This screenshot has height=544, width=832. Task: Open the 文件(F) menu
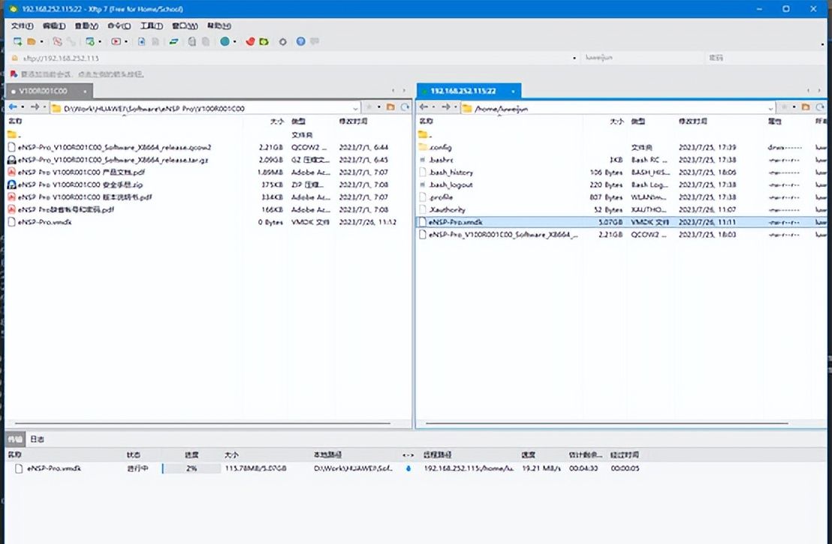pyautogui.click(x=23, y=26)
